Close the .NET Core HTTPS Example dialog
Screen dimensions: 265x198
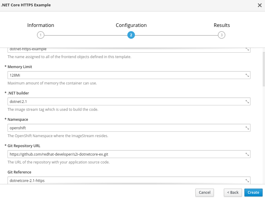260,5
